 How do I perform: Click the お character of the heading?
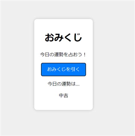tap(49, 38)
